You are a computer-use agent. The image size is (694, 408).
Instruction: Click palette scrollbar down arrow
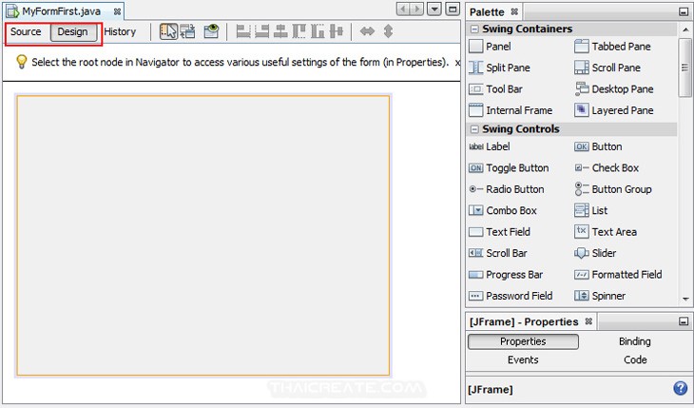[685, 299]
